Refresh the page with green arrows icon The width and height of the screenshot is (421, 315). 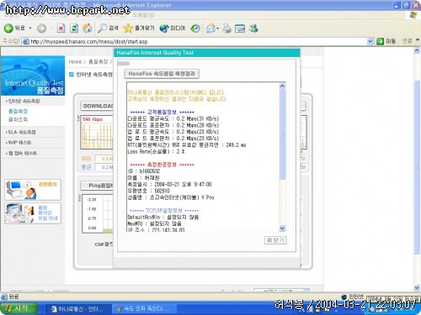click(x=74, y=28)
